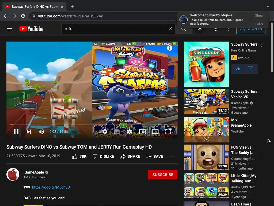Click the address bar URL
The height and width of the screenshot is (206, 274).
71,16
